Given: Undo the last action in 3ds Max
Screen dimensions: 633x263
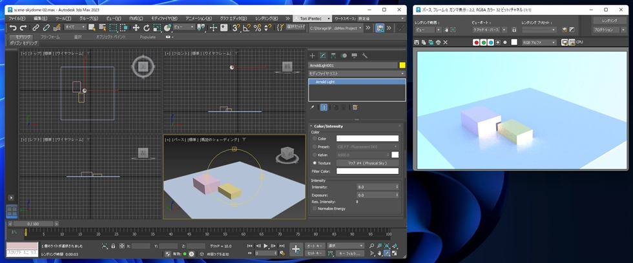Looking at the screenshot, I should pos(13,28).
